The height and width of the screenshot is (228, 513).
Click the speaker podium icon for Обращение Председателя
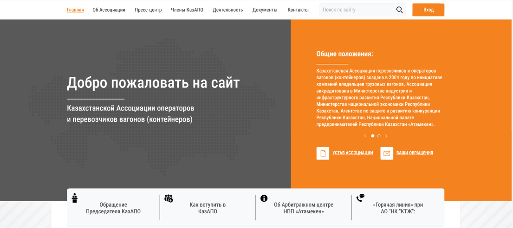coord(75,198)
